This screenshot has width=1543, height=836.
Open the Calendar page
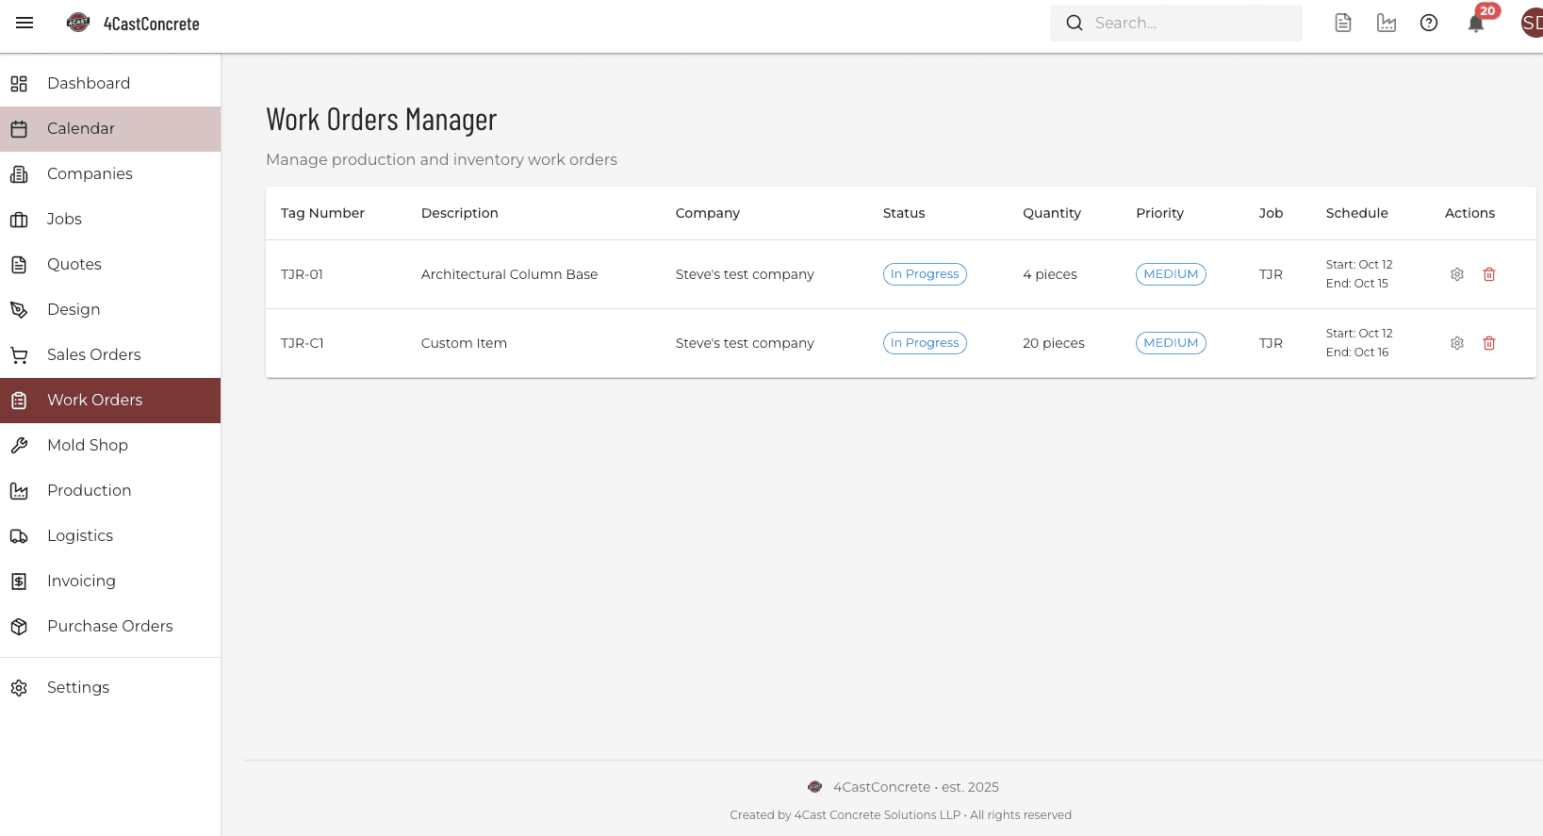point(81,128)
